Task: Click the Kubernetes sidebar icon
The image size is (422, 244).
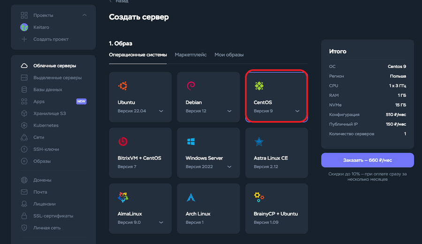Action: coord(24,126)
